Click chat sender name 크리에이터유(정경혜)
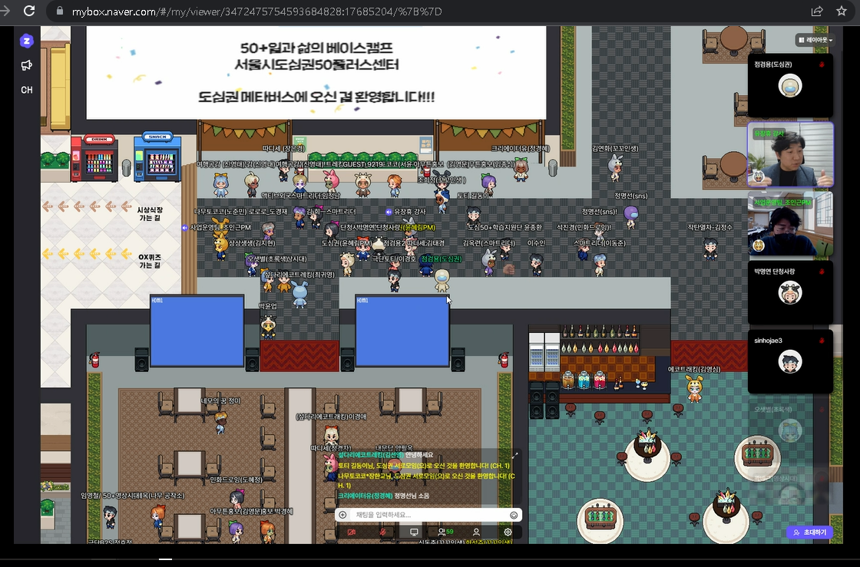Screen dimensions: 860x567 pyautogui.click(x=365, y=496)
